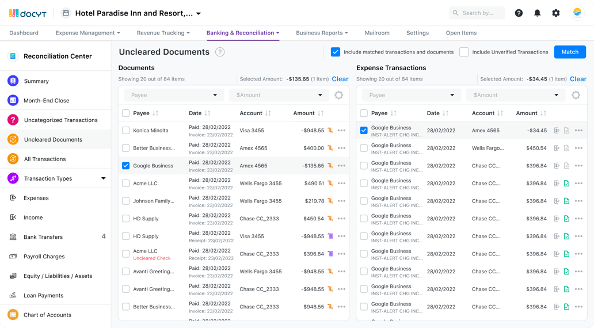
Task: Open Documents Payee filter dropdown
Action: [174, 95]
